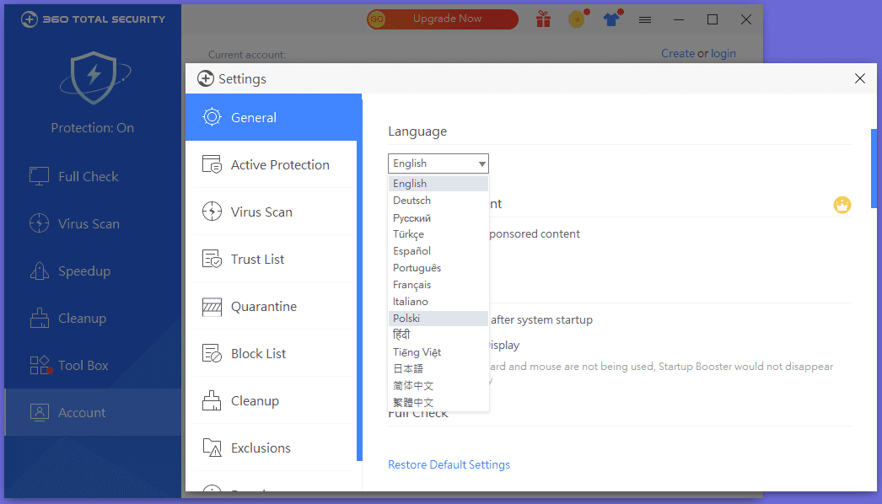Image resolution: width=882 pixels, height=504 pixels.
Task: Click the gold coin icon in title bar
Action: click(577, 19)
